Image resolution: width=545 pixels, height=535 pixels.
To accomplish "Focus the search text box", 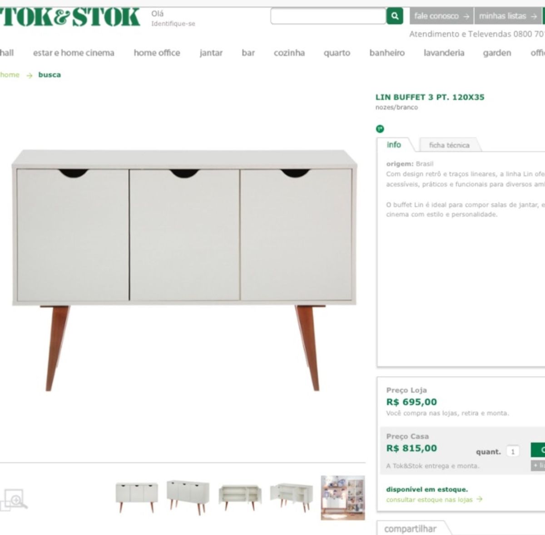I will [328, 16].
